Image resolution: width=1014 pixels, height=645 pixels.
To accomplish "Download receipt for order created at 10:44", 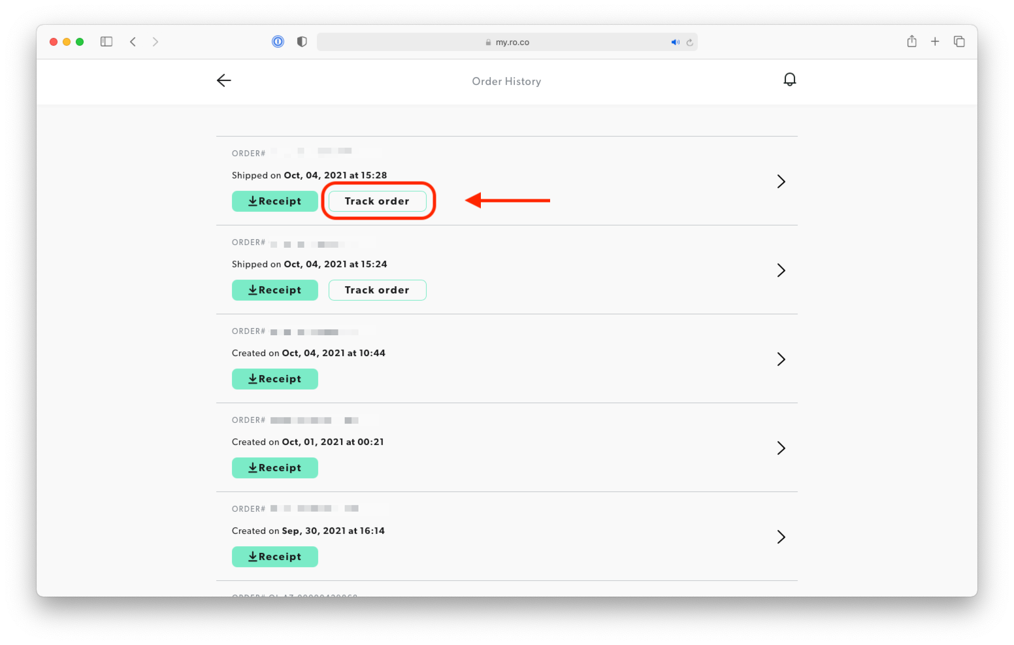I will tap(275, 379).
